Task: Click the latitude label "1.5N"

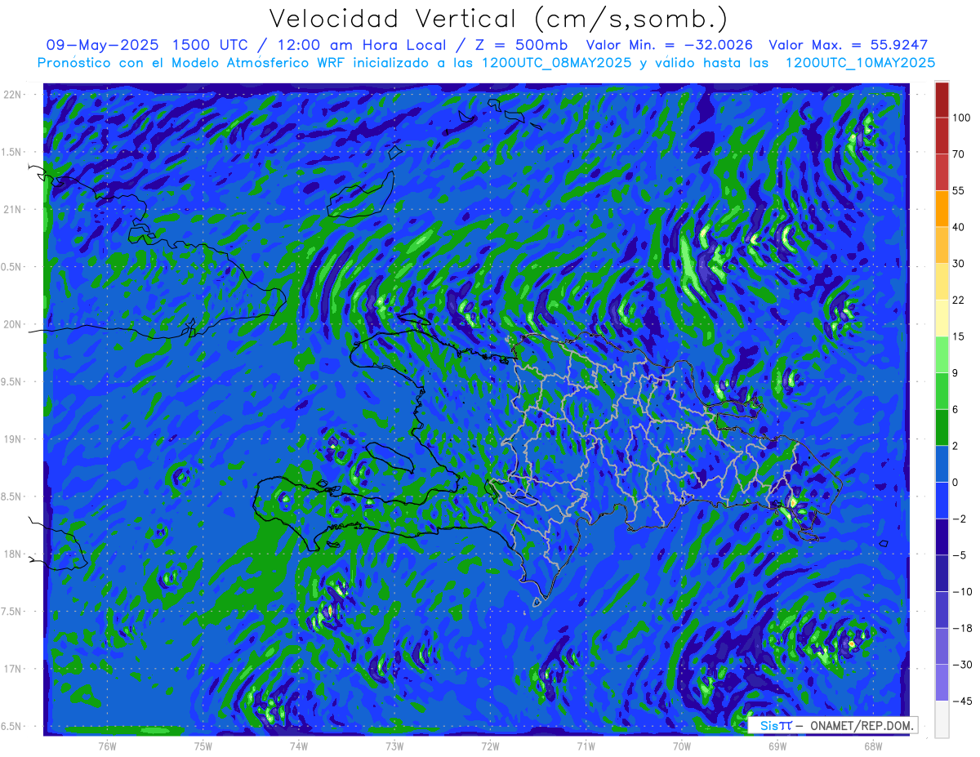Action: tap(13, 152)
